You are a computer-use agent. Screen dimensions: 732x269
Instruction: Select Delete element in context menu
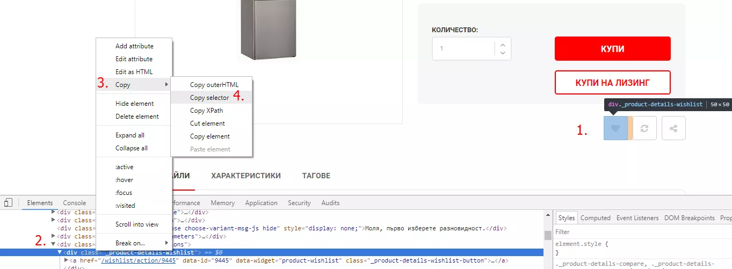click(134, 117)
